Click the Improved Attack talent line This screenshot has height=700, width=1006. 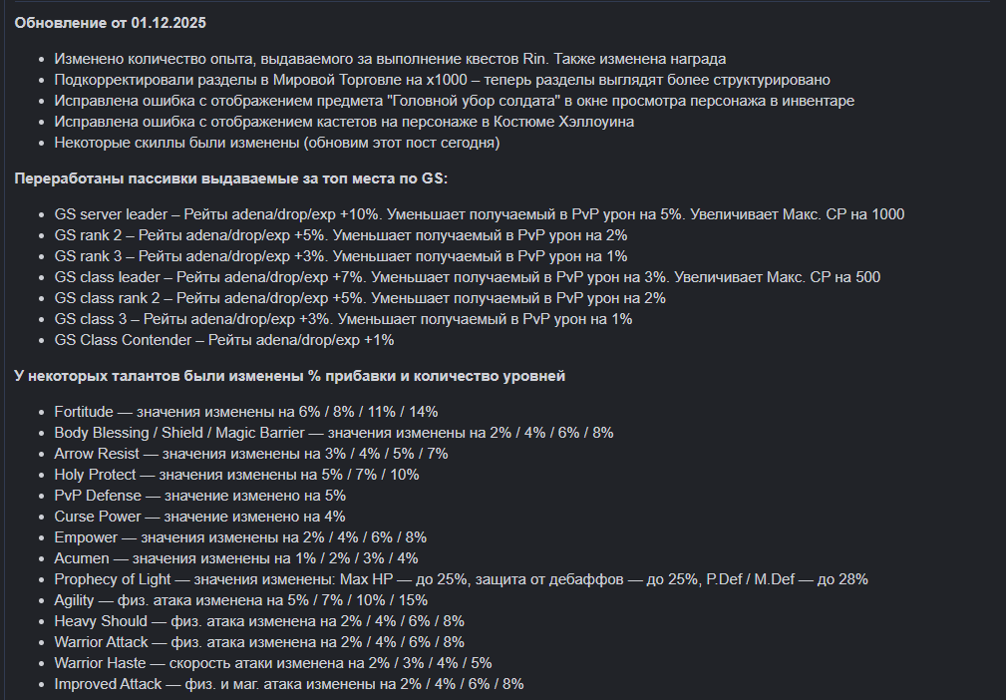tap(289, 684)
